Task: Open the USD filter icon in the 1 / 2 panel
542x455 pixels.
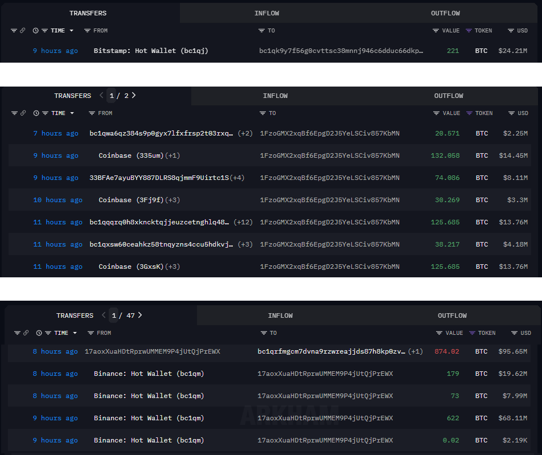Action: [x=511, y=113]
